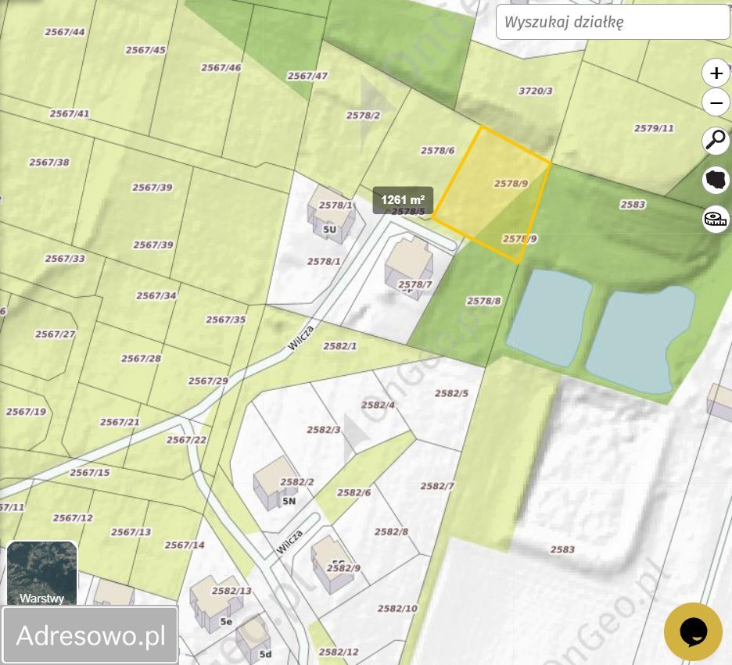Zoom out with the minus button
732x665 pixels.
(716, 102)
